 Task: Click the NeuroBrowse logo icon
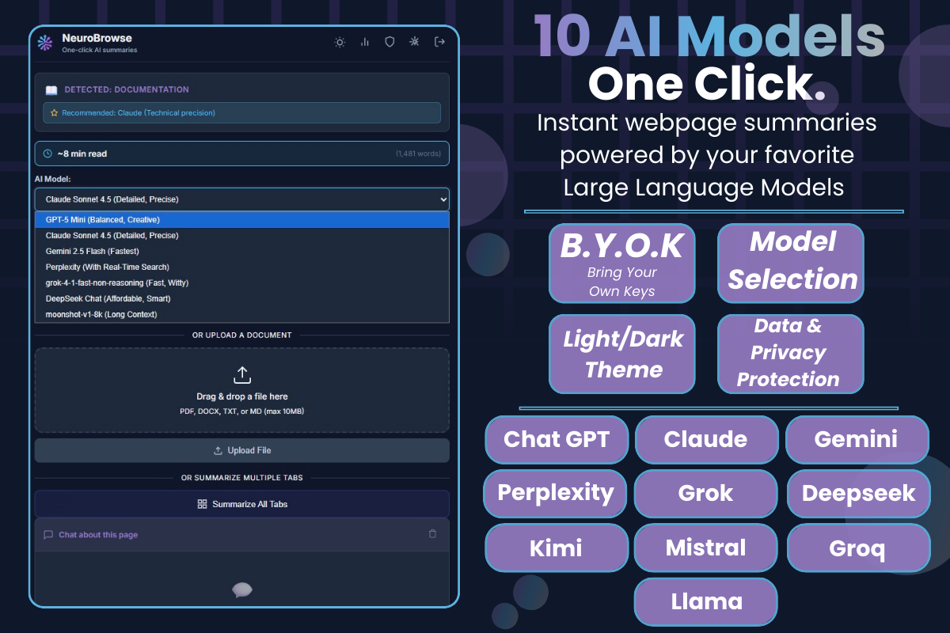pyautogui.click(x=45, y=42)
